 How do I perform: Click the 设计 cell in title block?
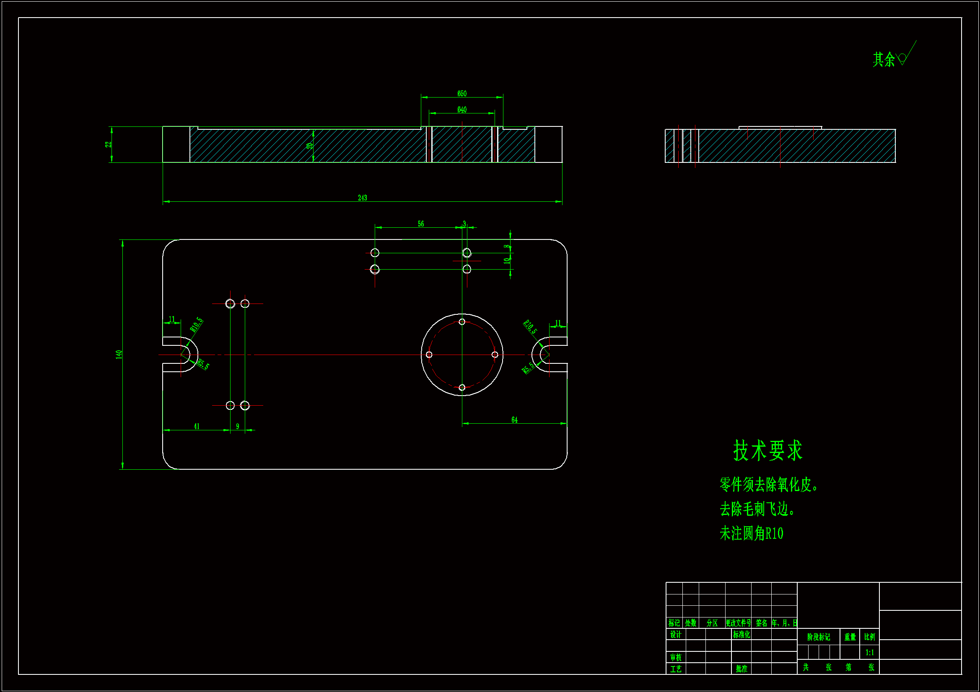pos(676,635)
